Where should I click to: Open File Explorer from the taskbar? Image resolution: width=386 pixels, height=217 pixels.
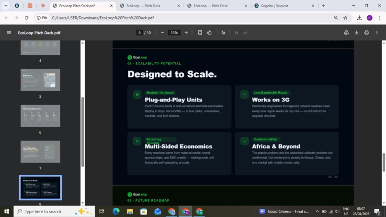[130, 211]
